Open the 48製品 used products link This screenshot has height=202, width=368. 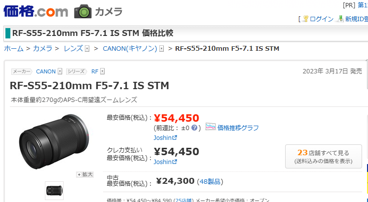[211, 181]
